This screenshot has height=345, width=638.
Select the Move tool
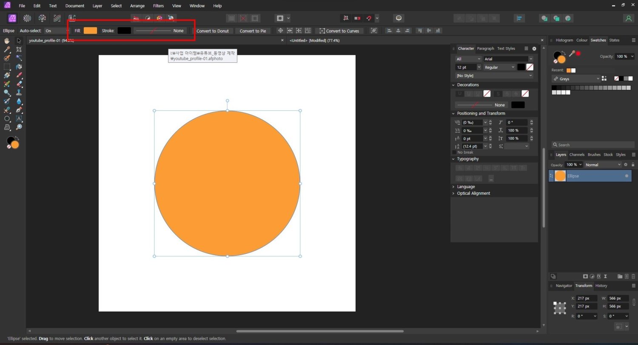pyautogui.click(x=18, y=40)
